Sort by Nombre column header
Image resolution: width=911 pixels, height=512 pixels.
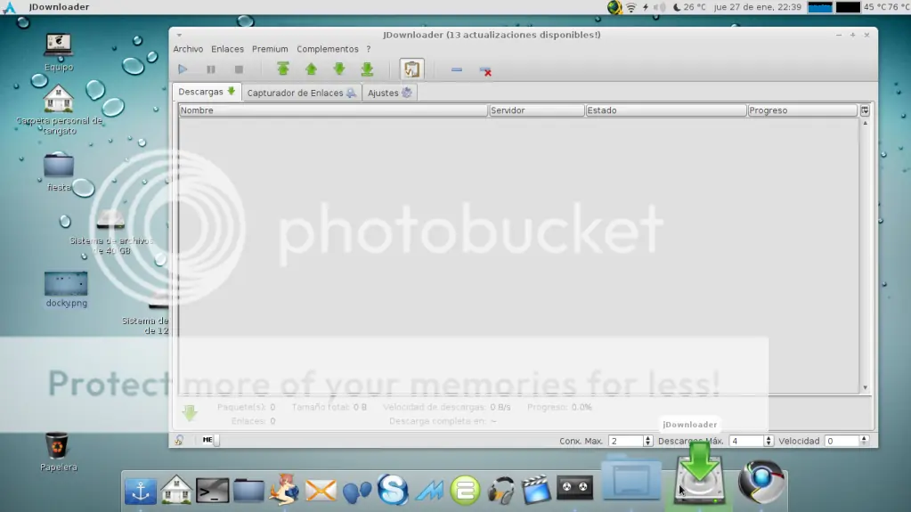pyautogui.click(x=333, y=110)
